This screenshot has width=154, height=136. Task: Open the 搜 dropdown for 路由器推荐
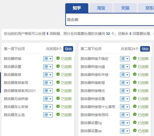[x=48, y=75]
